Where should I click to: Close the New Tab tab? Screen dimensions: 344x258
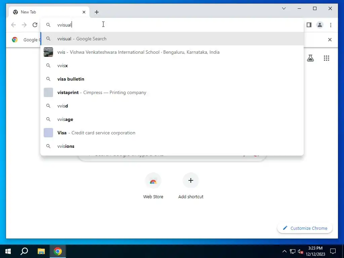coord(84,12)
